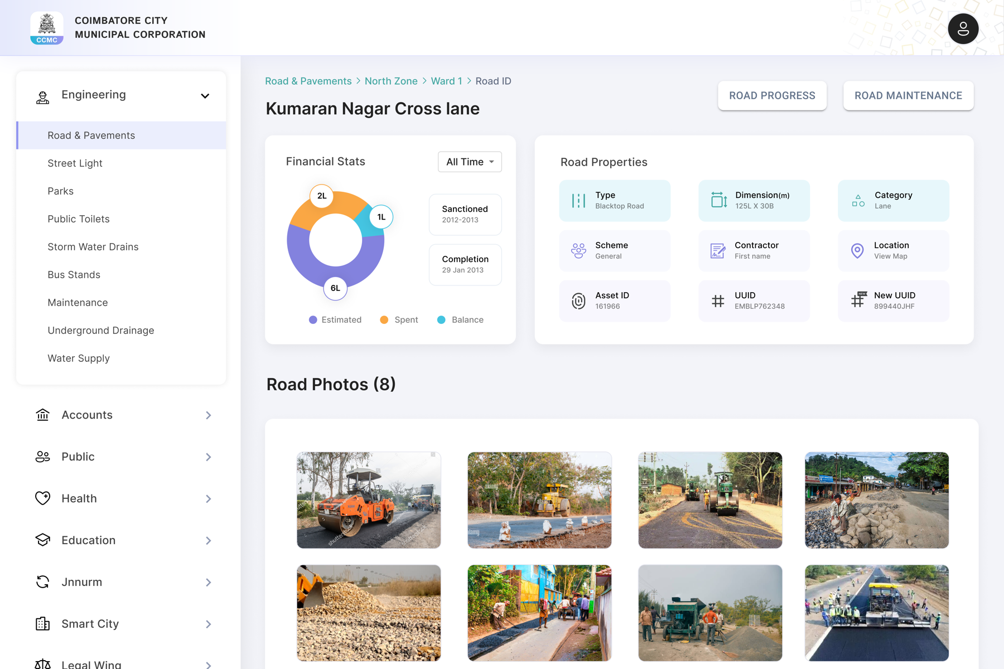
Task: Click the Public people icon
Action: (x=42, y=457)
